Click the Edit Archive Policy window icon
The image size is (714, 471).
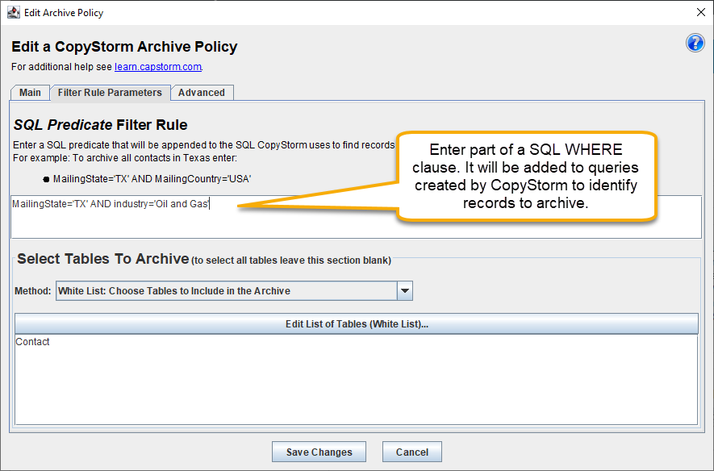(x=14, y=12)
